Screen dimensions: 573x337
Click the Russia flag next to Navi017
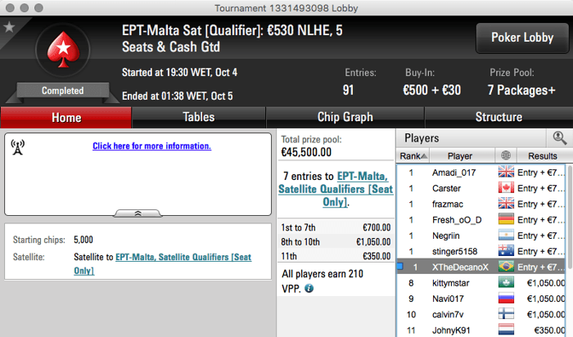(506, 299)
